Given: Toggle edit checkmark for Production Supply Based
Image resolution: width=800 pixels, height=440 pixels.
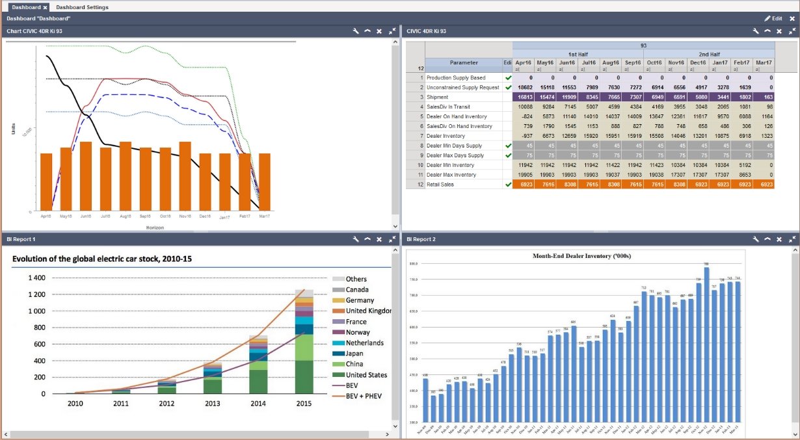Looking at the screenshot, I should (x=508, y=78).
